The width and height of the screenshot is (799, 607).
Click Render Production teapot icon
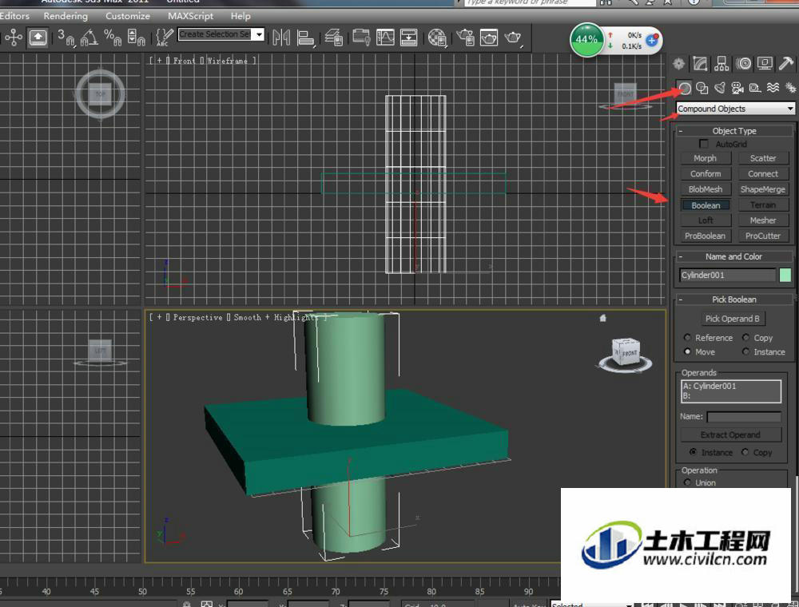click(x=513, y=38)
